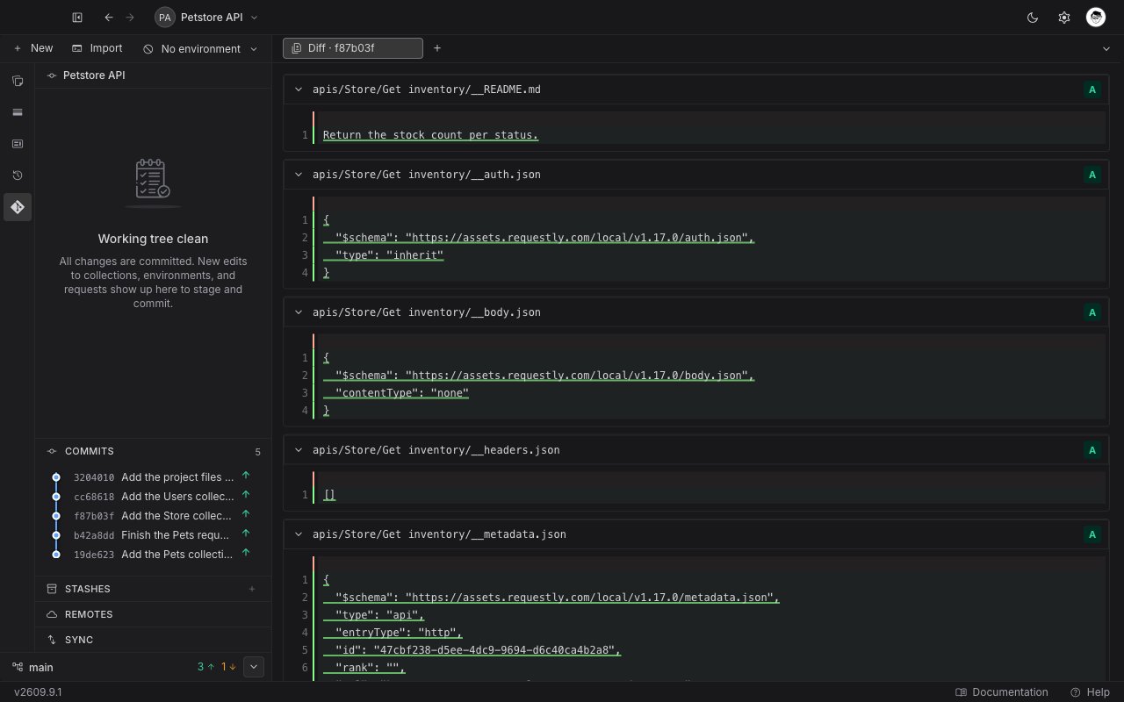This screenshot has width=1124, height=702.
Task: Select commit b42a8dd Finish the Pets requests
Action: 153,535
